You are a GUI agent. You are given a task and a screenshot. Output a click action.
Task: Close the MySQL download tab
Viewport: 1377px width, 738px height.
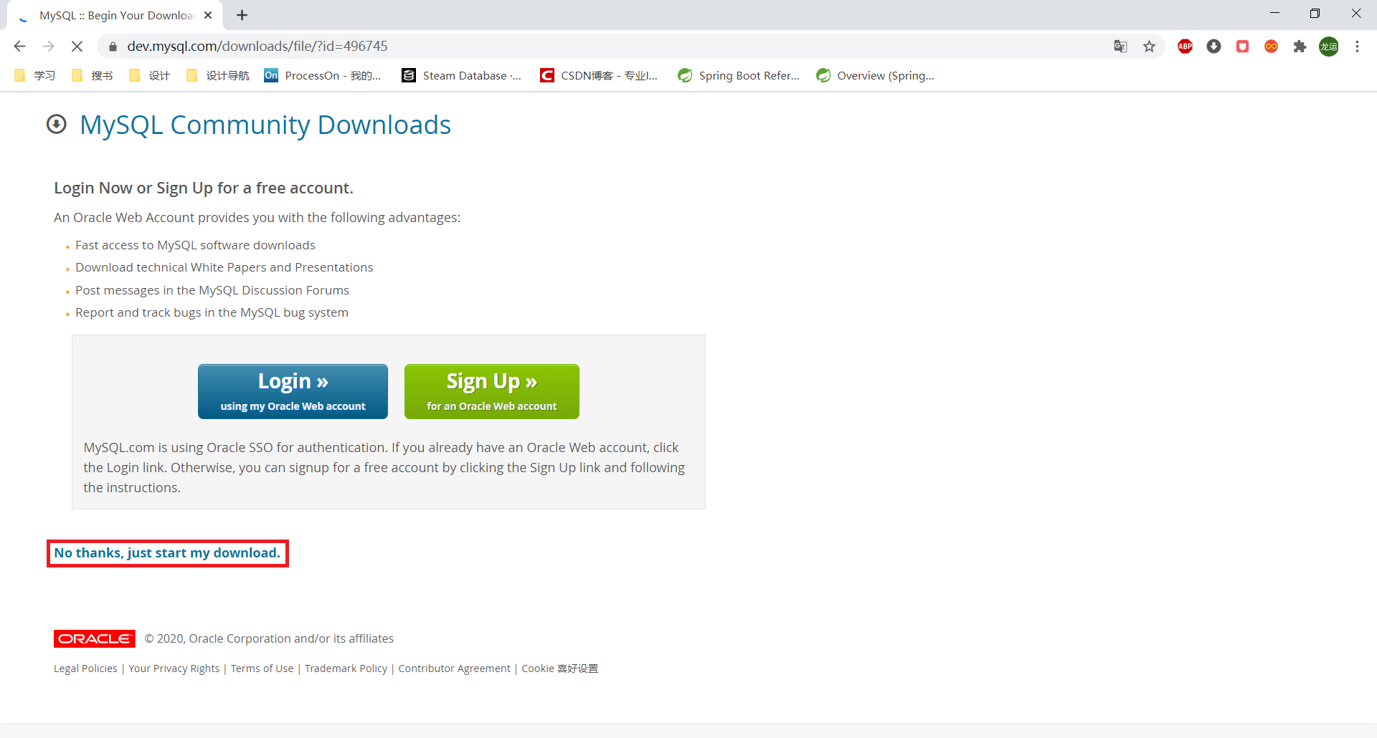(x=208, y=15)
